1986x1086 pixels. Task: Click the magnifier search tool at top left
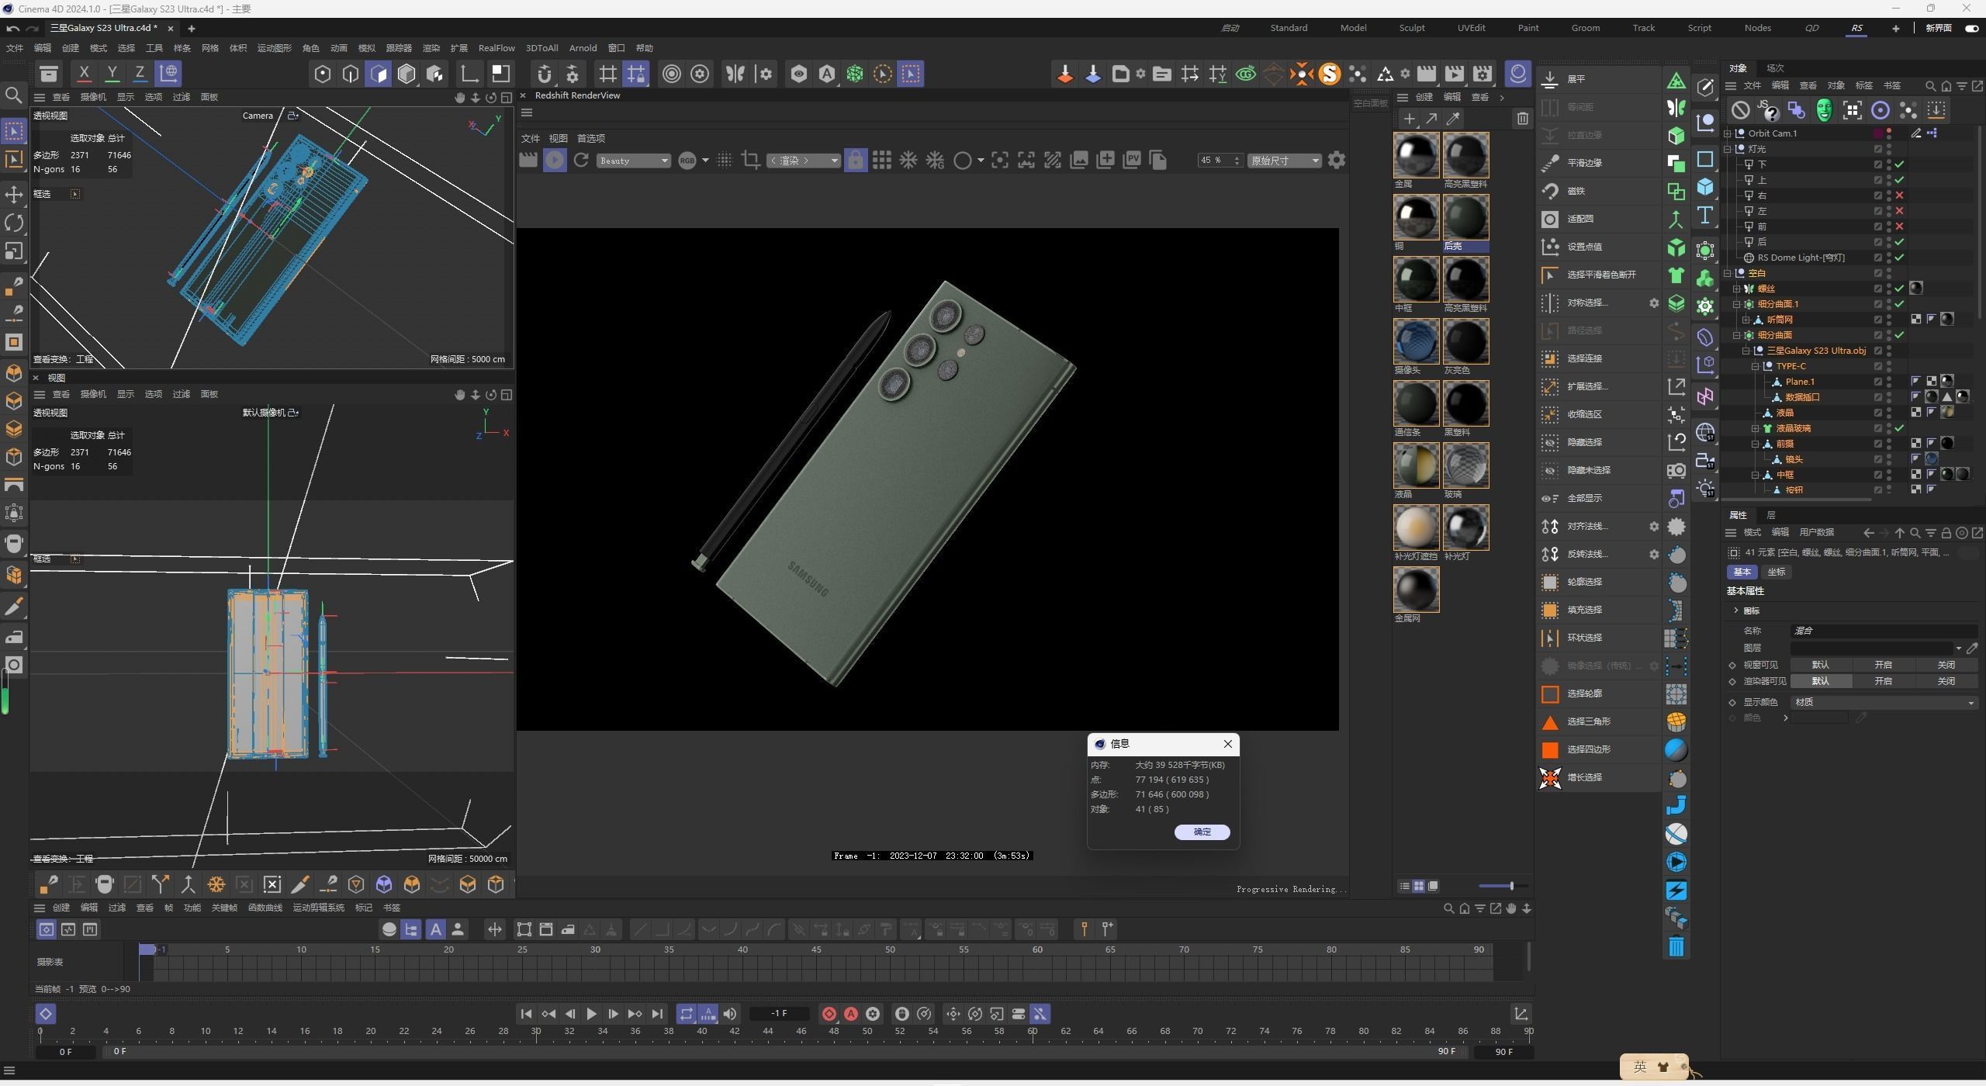(x=13, y=95)
